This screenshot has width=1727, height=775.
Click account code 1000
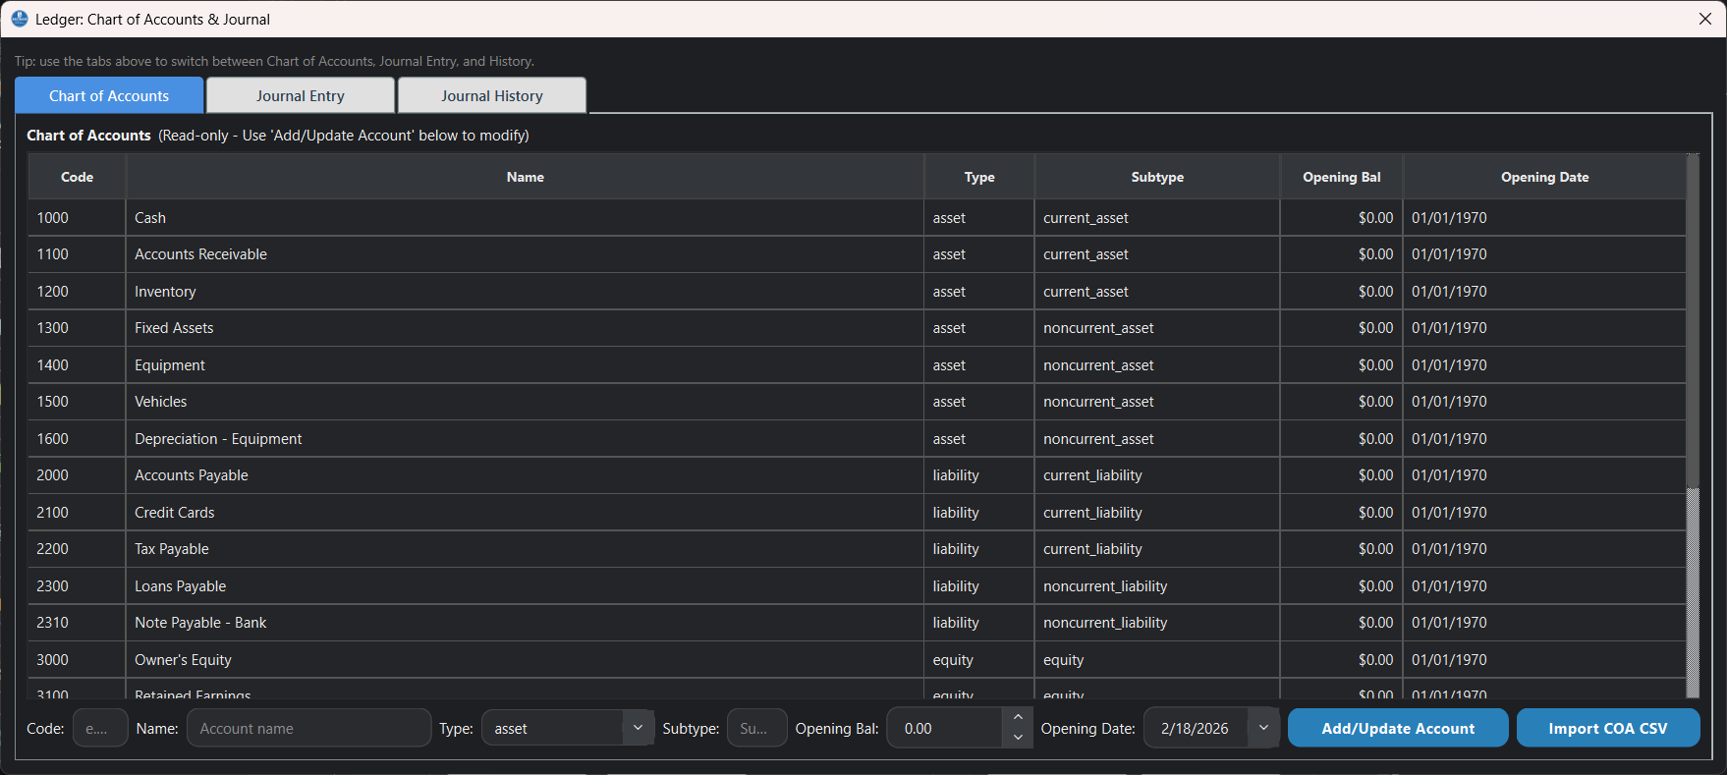point(77,217)
